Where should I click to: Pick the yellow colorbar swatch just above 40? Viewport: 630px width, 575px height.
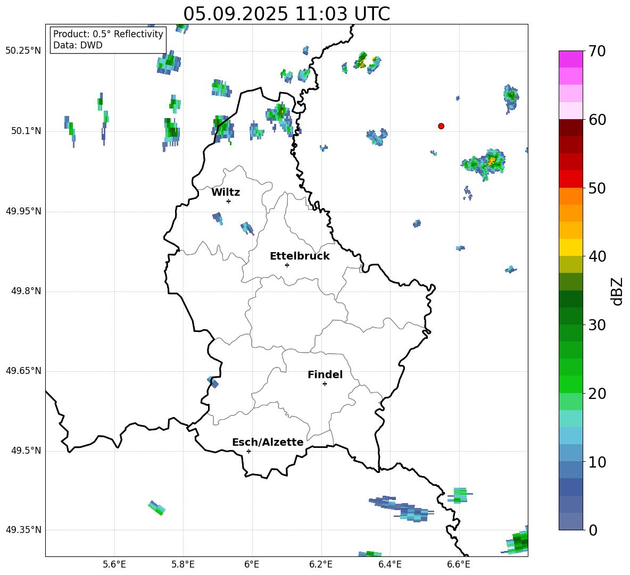pos(571,247)
